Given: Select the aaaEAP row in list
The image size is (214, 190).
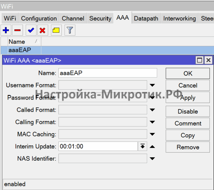Looking at the screenshot, I should (x=107, y=50).
